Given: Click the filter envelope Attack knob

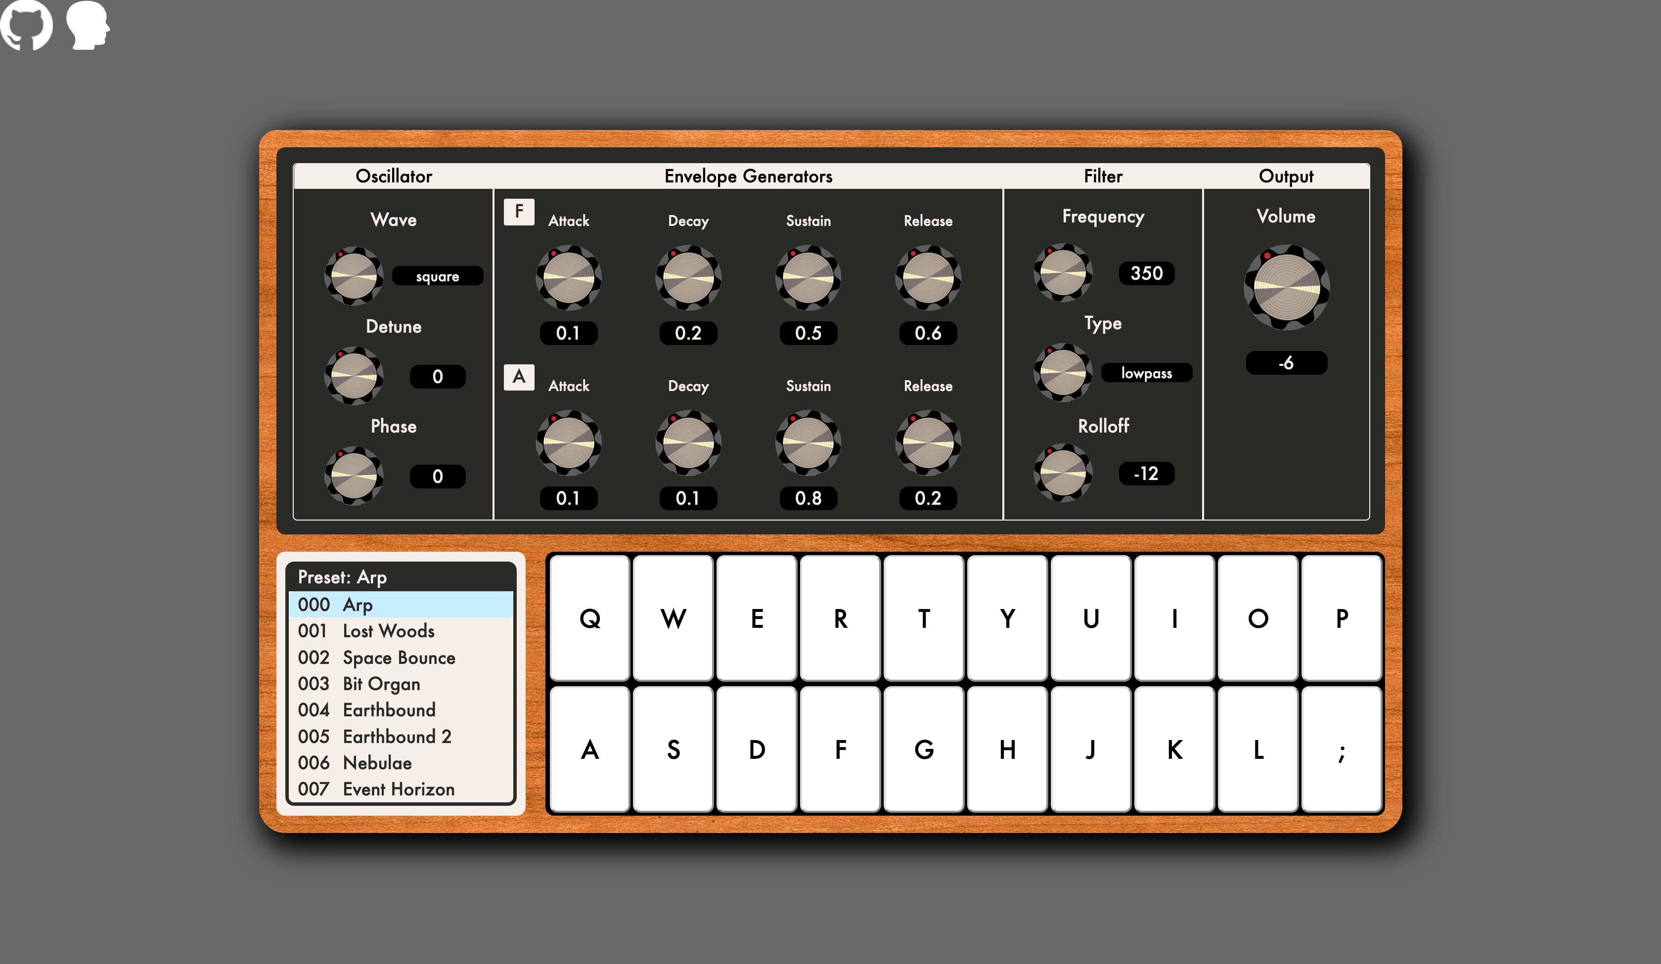Looking at the screenshot, I should pos(568,278).
